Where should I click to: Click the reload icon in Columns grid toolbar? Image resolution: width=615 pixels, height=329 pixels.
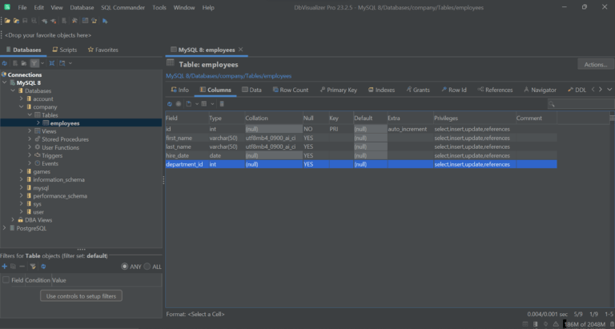point(170,104)
